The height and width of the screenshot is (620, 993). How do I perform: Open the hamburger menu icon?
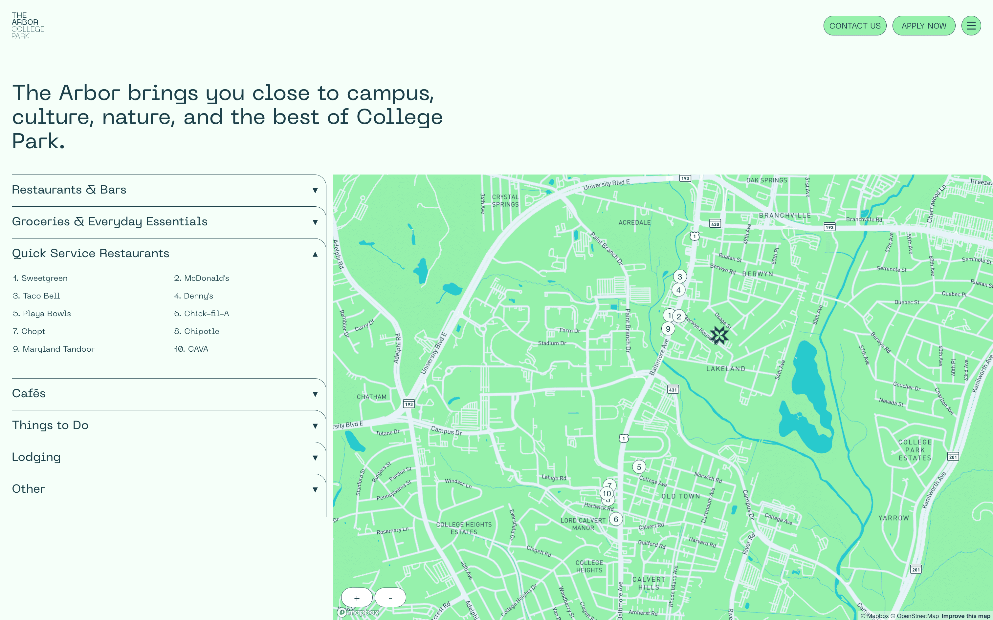coord(971,26)
